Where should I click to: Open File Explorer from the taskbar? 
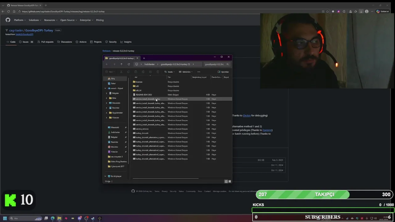[x=59, y=218]
